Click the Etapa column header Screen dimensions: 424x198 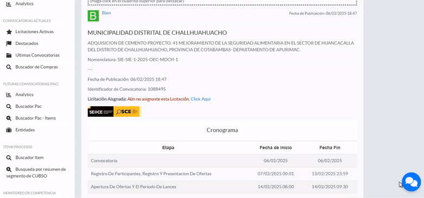[x=168, y=148]
